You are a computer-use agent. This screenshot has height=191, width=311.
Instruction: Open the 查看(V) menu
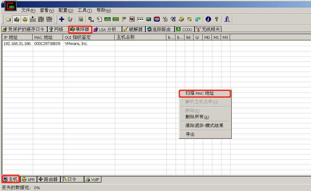47,10
